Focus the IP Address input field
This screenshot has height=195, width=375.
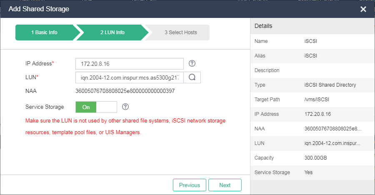(x=130, y=64)
